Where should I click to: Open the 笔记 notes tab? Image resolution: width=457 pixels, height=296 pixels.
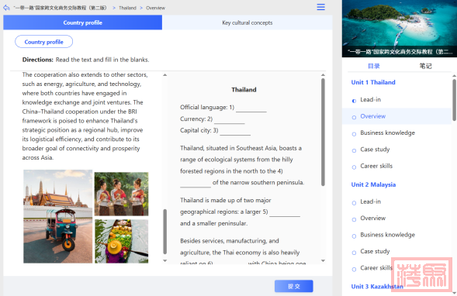[x=425, y=66]
